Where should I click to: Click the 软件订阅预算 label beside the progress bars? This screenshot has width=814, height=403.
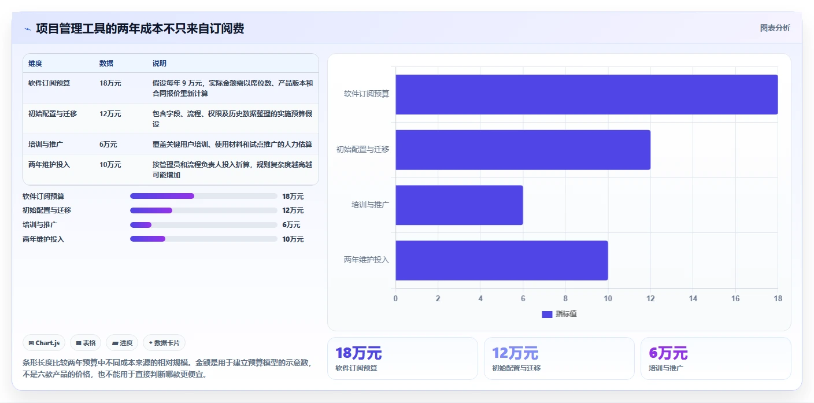[x=43, y=196]
